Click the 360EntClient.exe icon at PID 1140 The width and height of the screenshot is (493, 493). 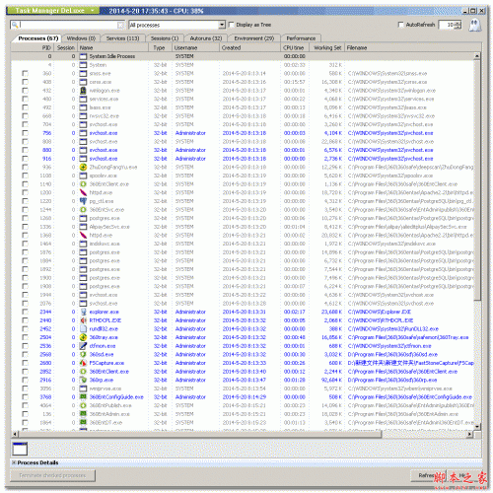[84, 184]
